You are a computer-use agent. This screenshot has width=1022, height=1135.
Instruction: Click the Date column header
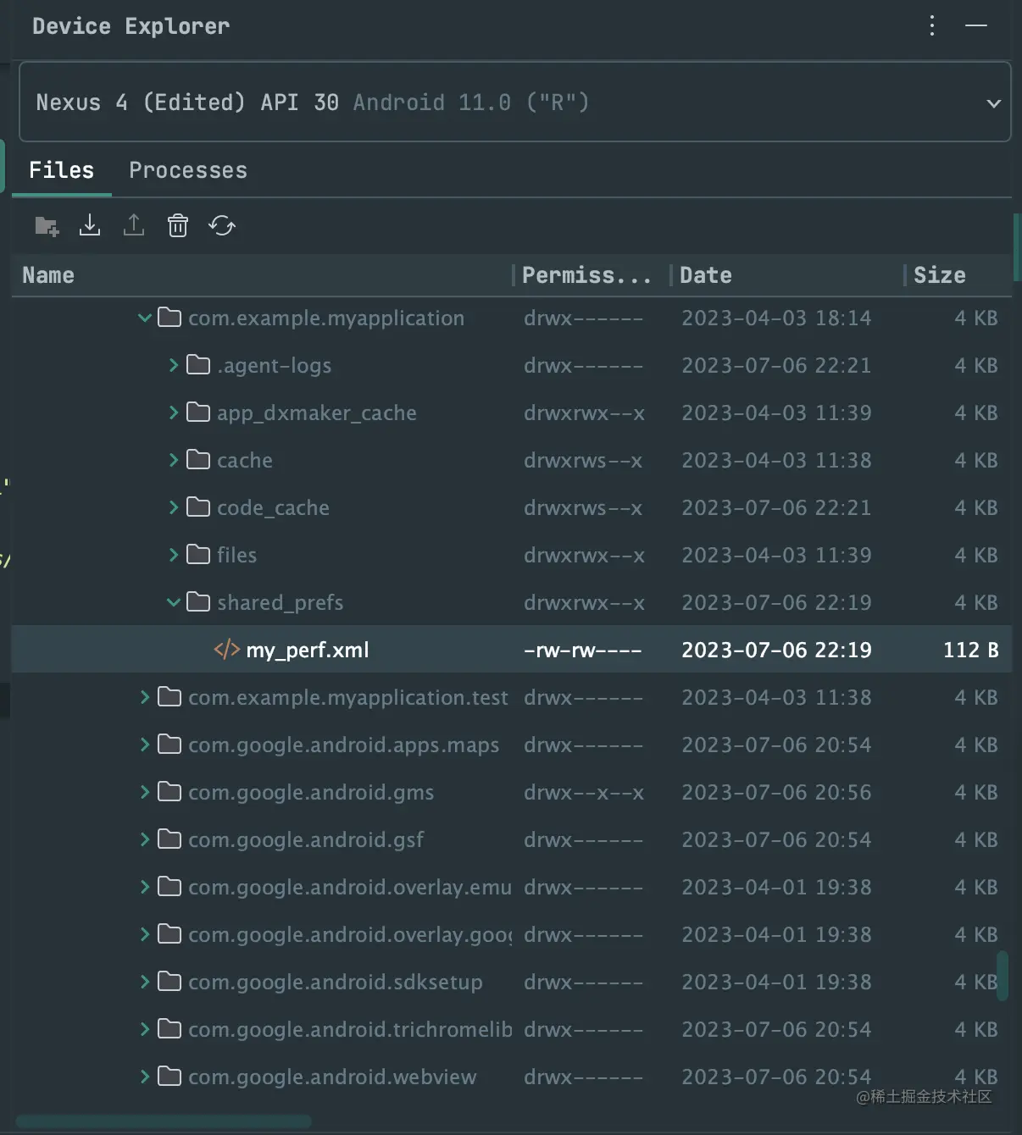coord(706,275)
